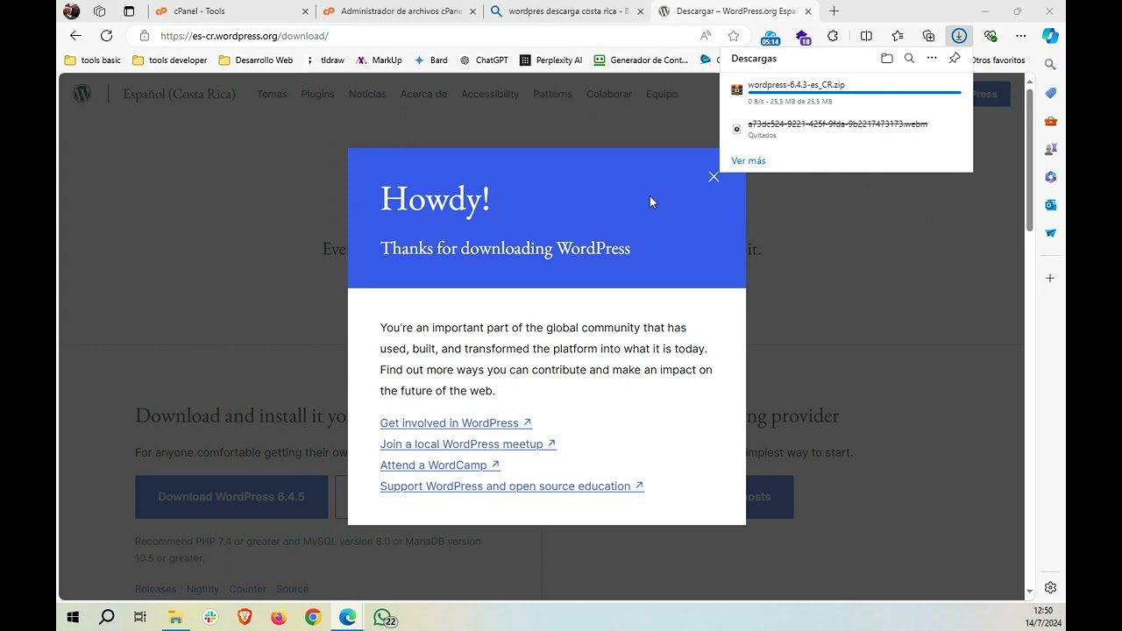Open sidebar settings gear icon
Viewport: 1122px width, 631px height.
pos(1050,588)
